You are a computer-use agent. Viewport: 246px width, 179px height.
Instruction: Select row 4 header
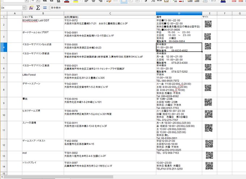pos(4,47)
